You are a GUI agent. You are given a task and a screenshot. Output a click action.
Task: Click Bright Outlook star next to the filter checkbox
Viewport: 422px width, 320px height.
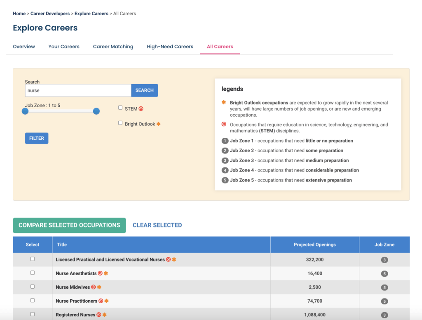click(159, 124)
